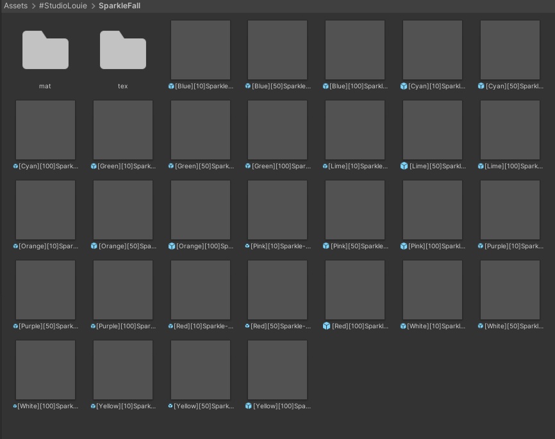The image size is (555, 439).
Task: Select the [Blue][50]Sparkle prefab thumbnail
Action: 277,50
